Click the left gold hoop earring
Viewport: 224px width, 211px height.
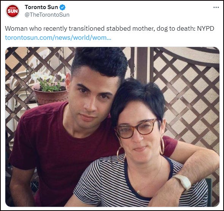[121, 155]
